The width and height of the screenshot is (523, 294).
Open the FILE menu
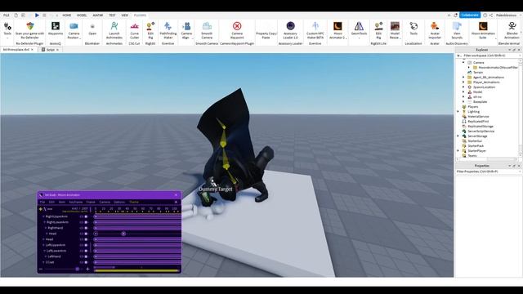(7, 16)
